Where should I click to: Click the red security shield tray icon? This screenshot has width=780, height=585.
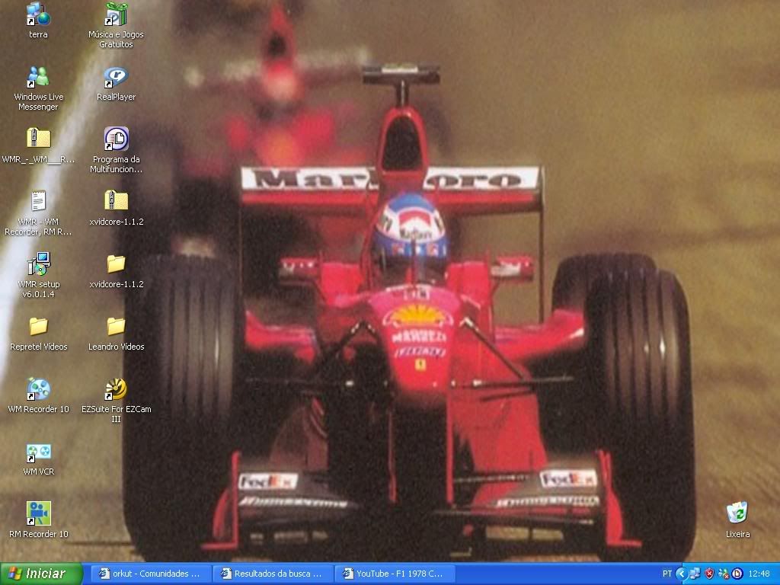[x=709, y=574]
